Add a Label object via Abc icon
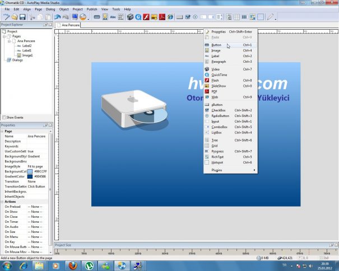The height and width of the screenshot is (271, 339). click(x=113, y=17)
